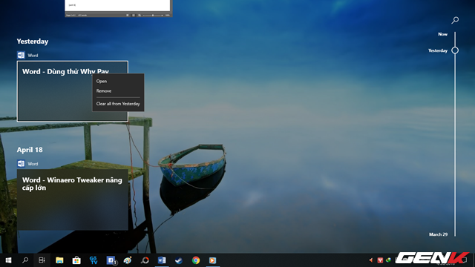The width and height of the screenshot is (475, 267).
Task: Jump to Now on the timeline
Action: 442,34
